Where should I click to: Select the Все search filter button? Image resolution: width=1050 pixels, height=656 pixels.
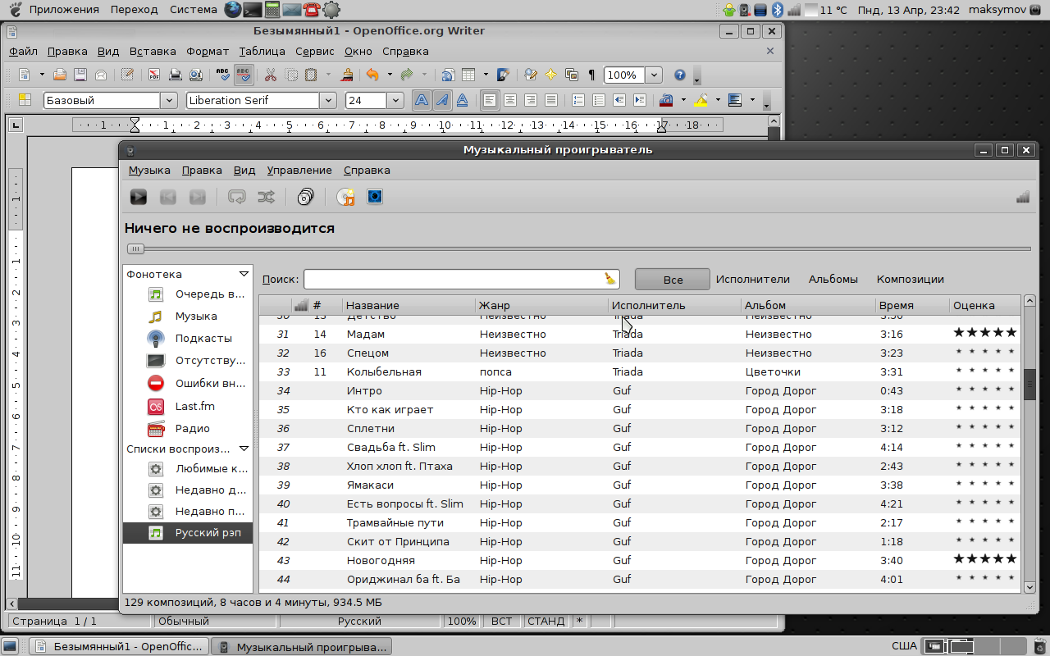(x=673, y=280)
